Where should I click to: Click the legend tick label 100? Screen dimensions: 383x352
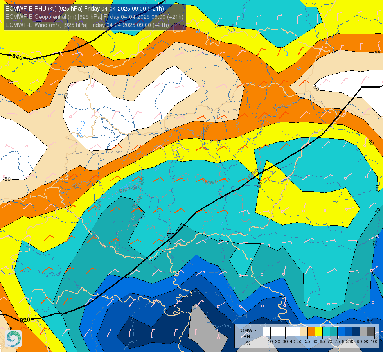click(x=374, y=342)
